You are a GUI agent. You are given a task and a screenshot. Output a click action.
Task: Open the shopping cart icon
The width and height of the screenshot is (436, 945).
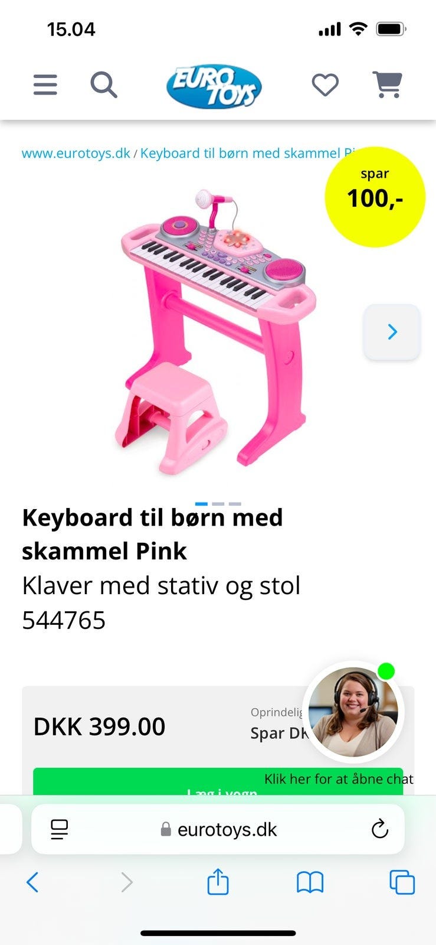pyautogui.click(x=388, y=84)
